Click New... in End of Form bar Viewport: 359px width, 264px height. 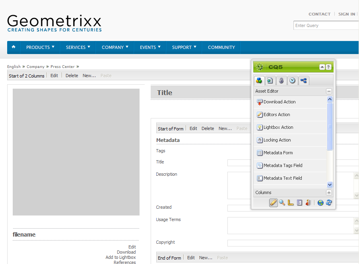206,258
